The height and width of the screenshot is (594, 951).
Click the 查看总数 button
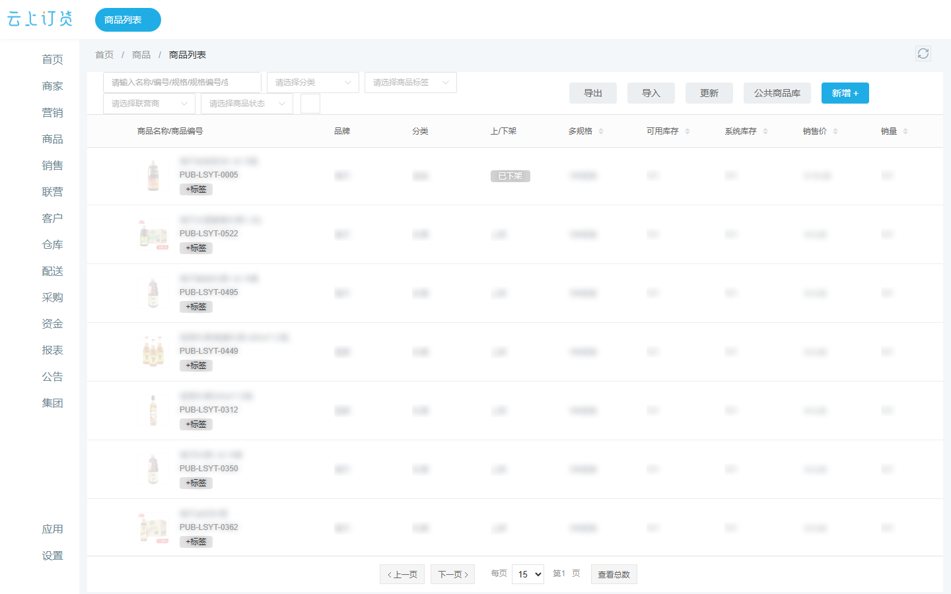(614, 574)
